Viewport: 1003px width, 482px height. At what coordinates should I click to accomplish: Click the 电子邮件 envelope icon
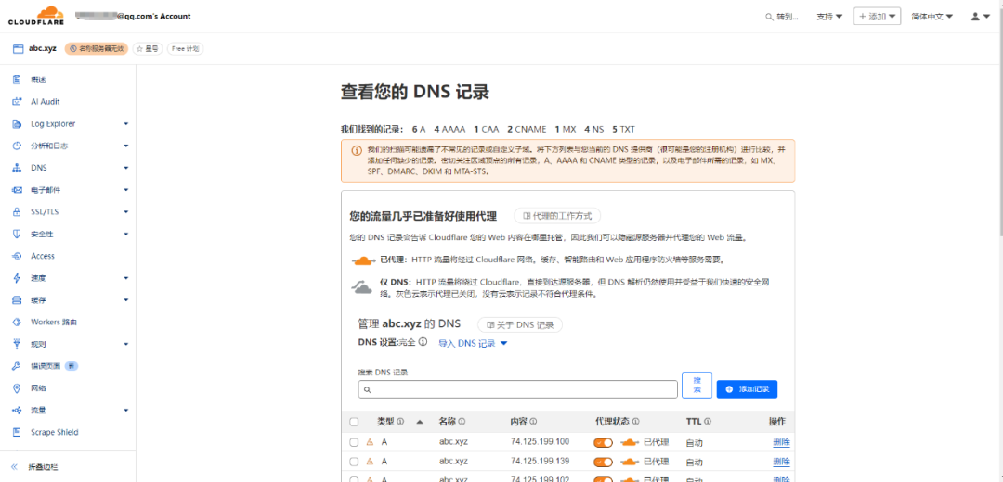click(18, 190)
